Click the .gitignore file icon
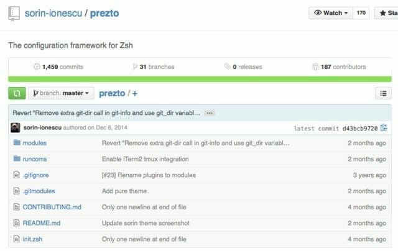 click(16, 175)
